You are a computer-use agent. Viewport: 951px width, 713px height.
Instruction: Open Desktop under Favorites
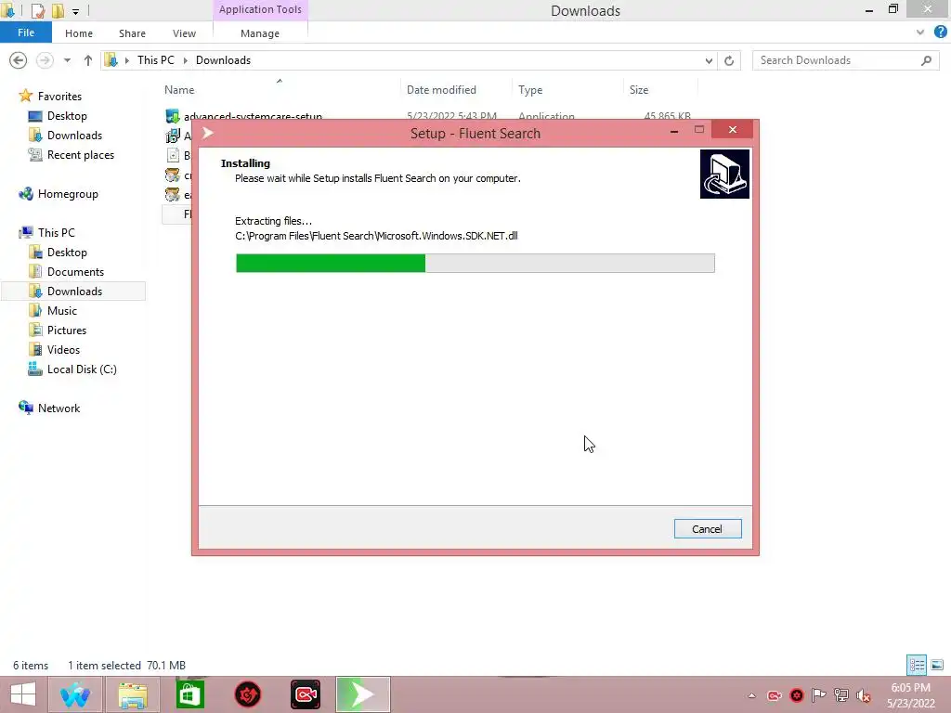click(x=67, y=116)
